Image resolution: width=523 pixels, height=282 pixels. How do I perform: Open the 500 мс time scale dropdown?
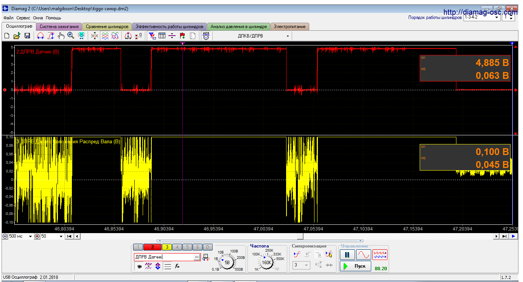tap(31, 237)
